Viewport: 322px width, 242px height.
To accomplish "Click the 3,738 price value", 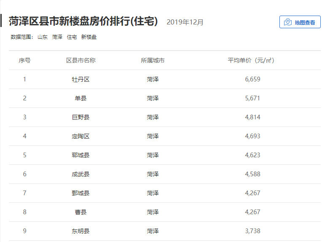I will pyautogui.click(x=252, y=231).
